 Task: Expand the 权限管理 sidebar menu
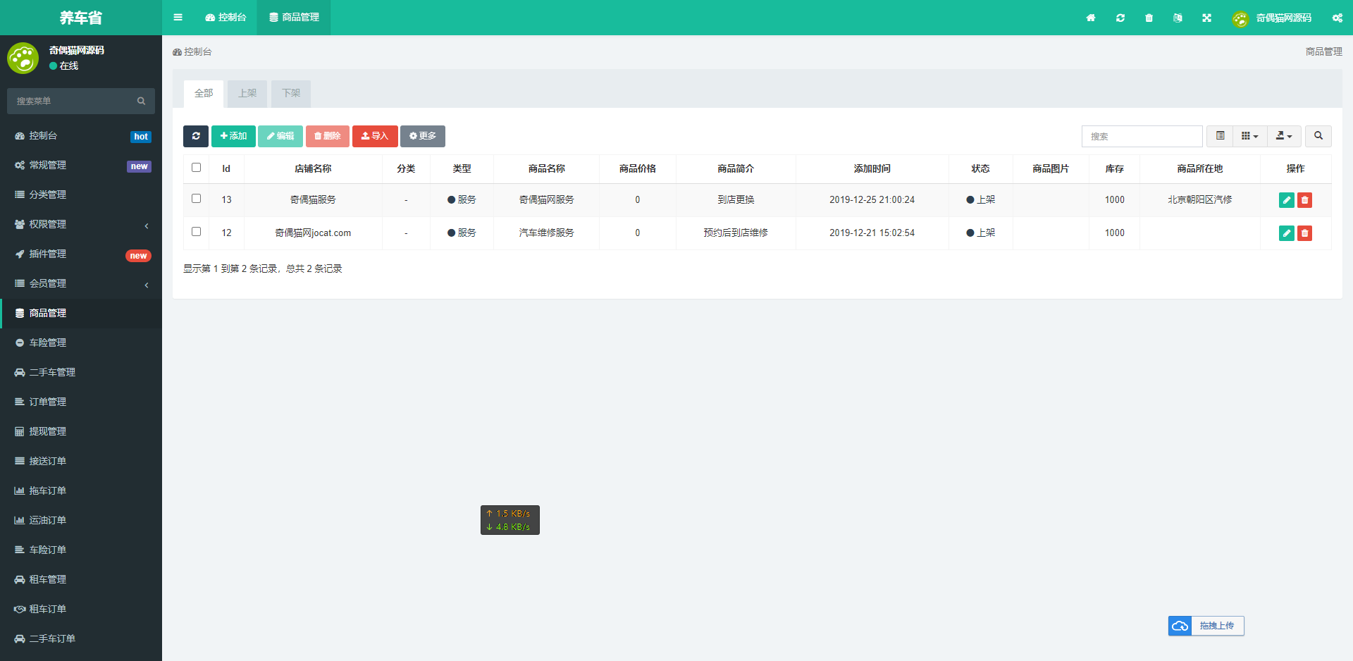point(81,224)
